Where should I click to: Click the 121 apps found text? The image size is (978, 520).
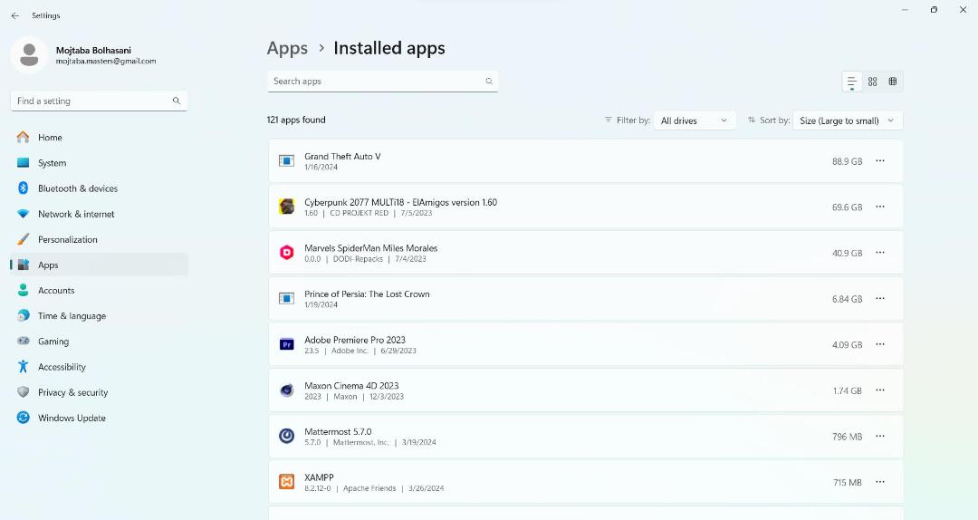[296, 120]
